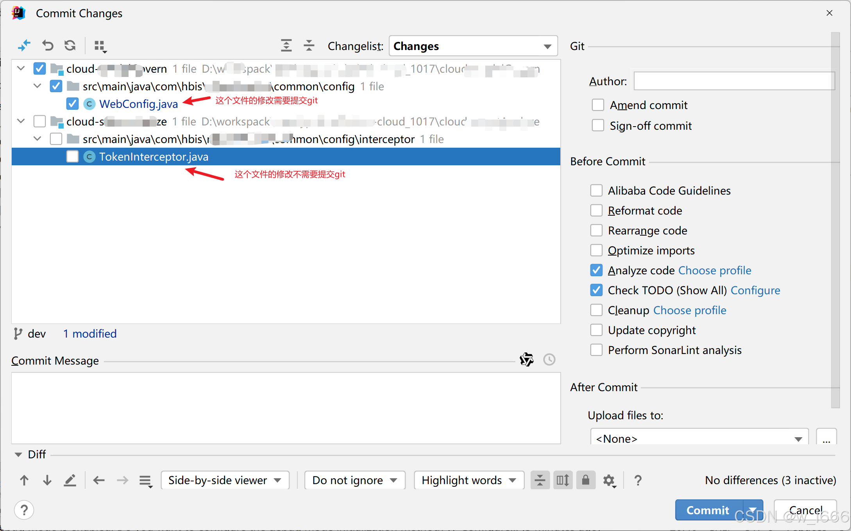Toggle the scroll-lock padlock icon in Diff toolbar
The height and width of the screenshot is (531, 851).
pos(585,480)
